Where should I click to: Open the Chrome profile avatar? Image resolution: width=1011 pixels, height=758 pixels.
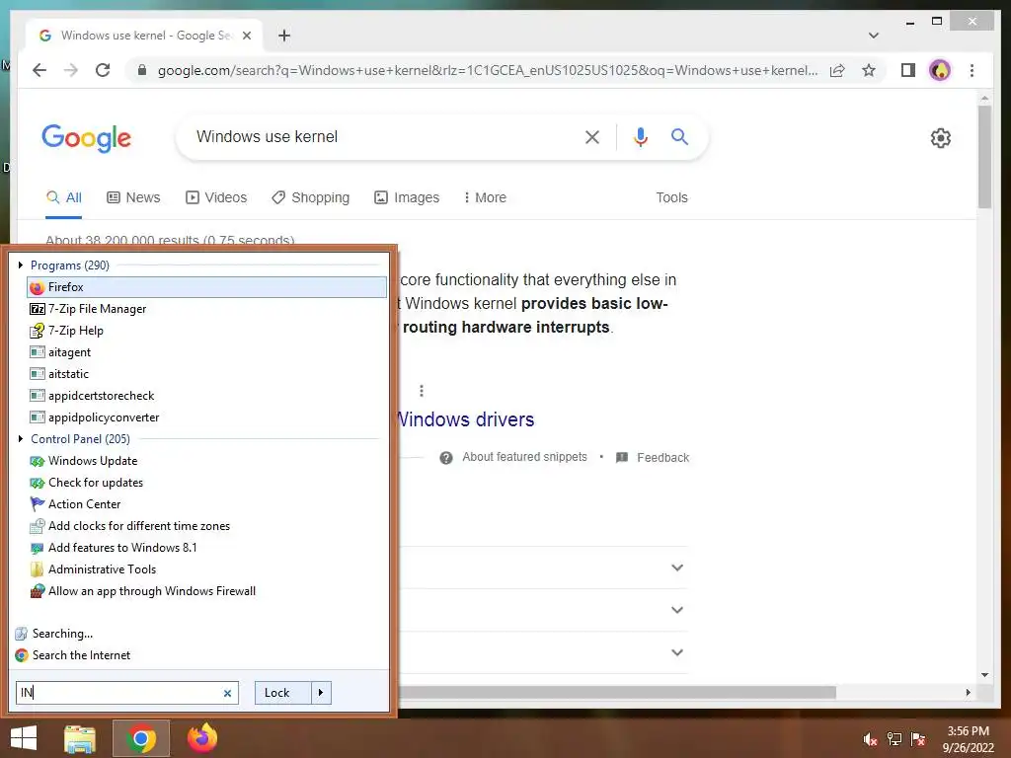tap(940, 70)
